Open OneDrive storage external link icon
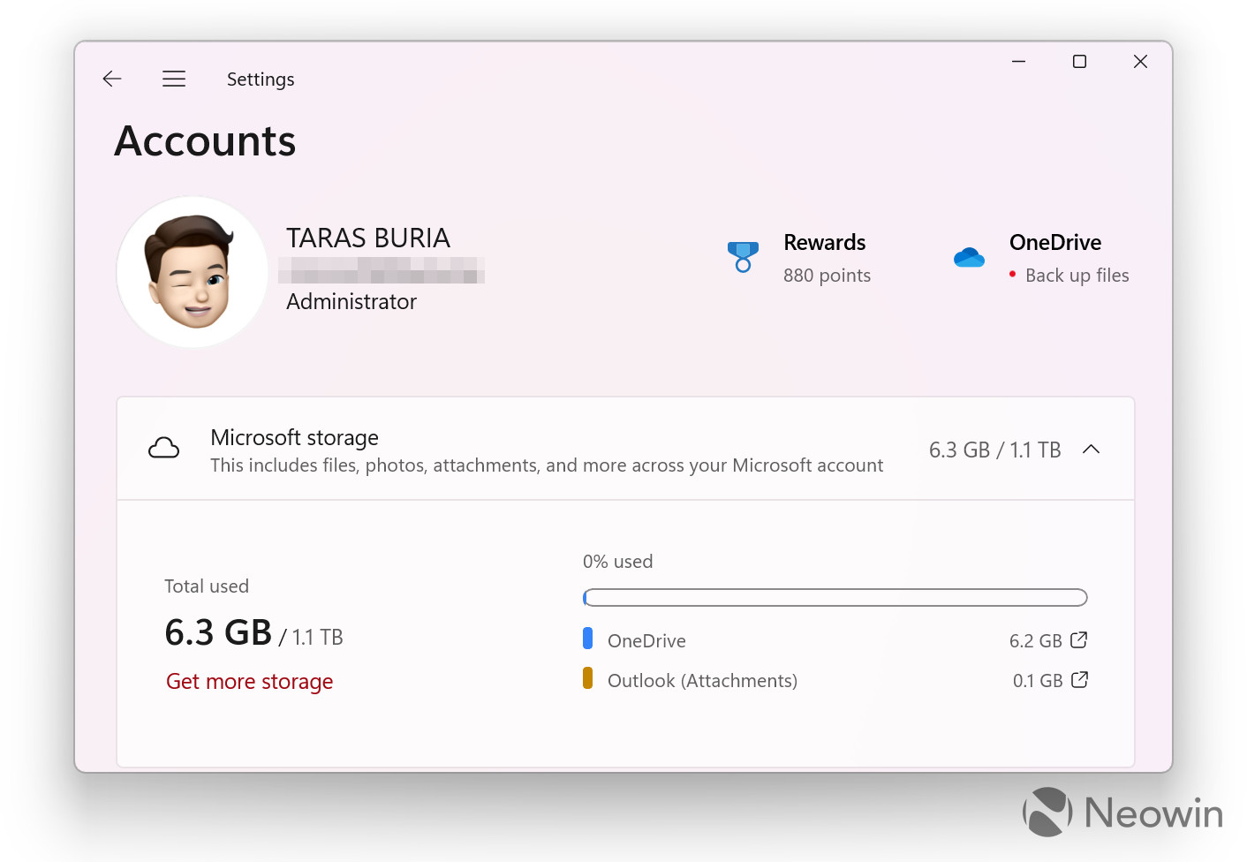This screenshot has height=862, width=1247. (1078, 640)
